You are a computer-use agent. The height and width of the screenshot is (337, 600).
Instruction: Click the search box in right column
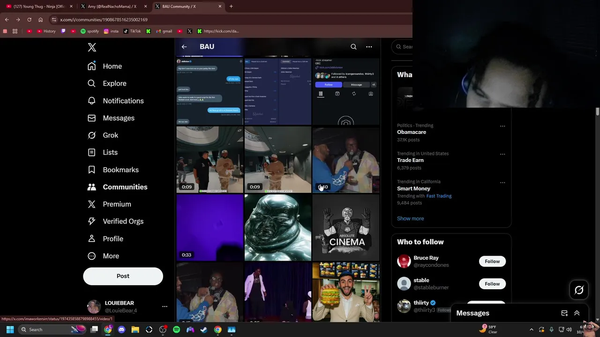403,47
